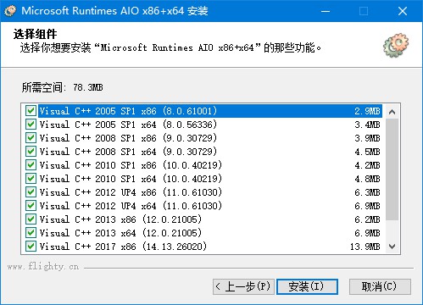Image resolution: width=423 pixels, height=305 pixels.
Task: Toggle Visual C++ 2017 x86 checkbox
Action: coord(31,247)
